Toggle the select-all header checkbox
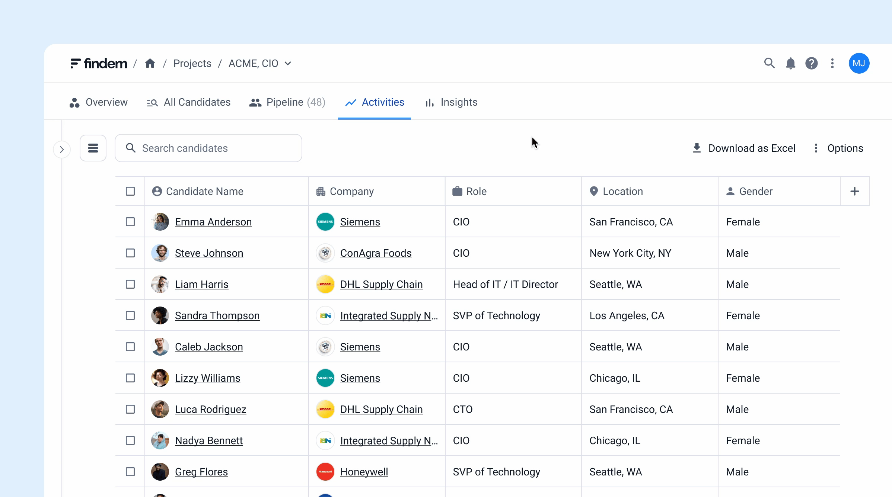Image resolution: width=892 pixels, height=497 pixels. coord(130,191)
